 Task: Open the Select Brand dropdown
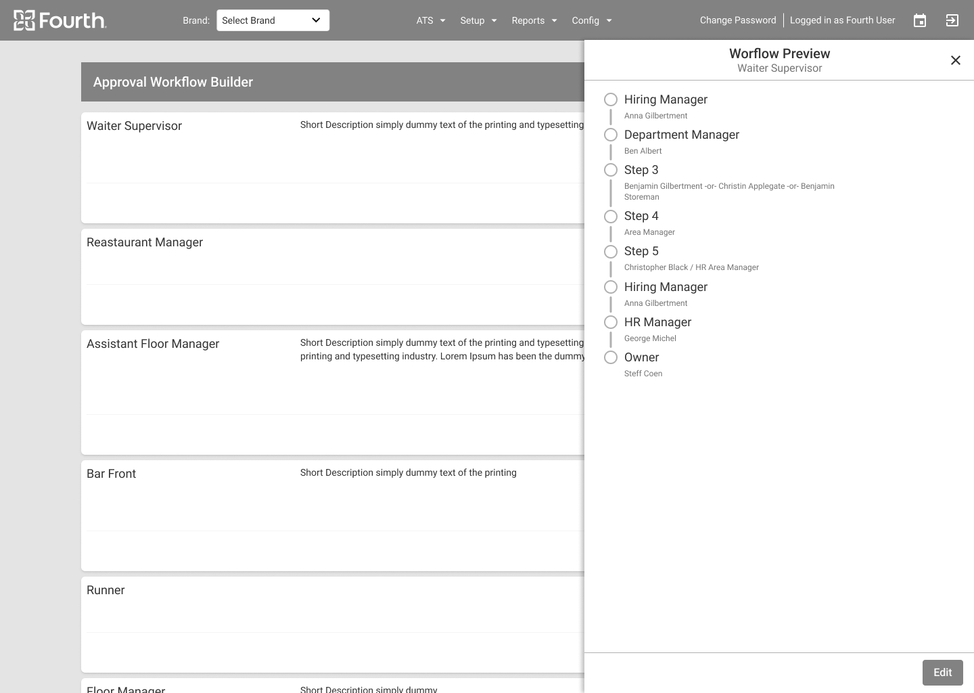273,20
